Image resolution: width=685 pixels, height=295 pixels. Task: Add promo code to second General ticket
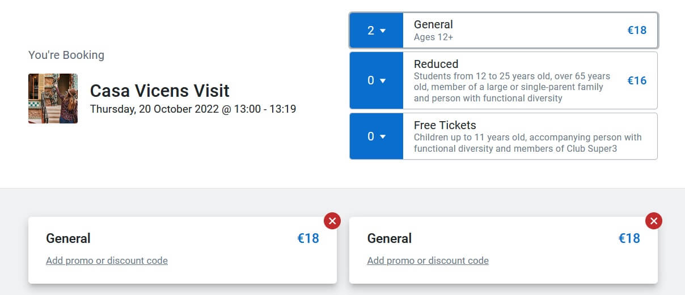click(x=428, y=260)
